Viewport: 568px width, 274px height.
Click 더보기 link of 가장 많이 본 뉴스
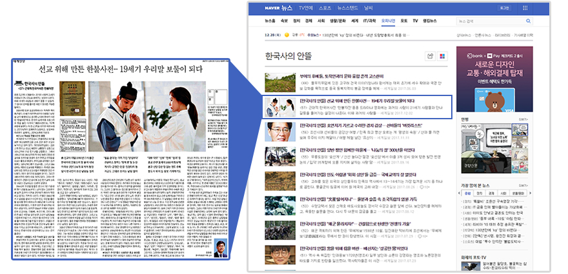click(523, 184)
